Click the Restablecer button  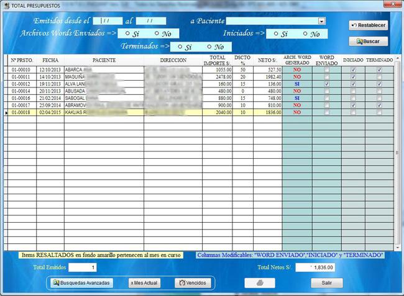(x=369, y=25)
